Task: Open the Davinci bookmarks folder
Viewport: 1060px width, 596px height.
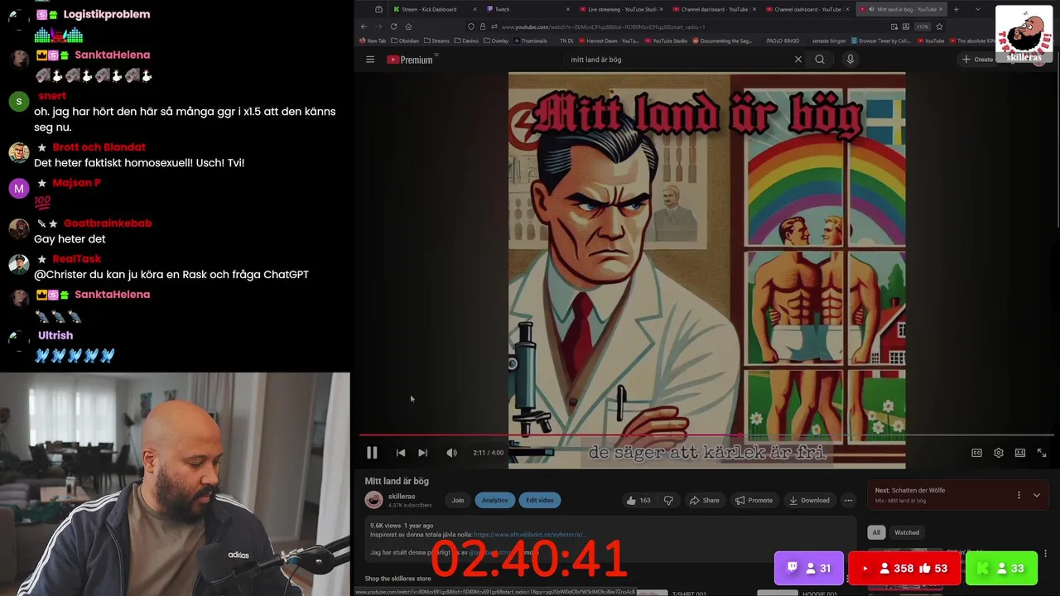Action: tap(468, 41)
